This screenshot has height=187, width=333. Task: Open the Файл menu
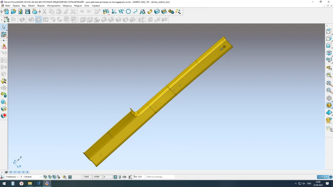click(x=8, y=6)
